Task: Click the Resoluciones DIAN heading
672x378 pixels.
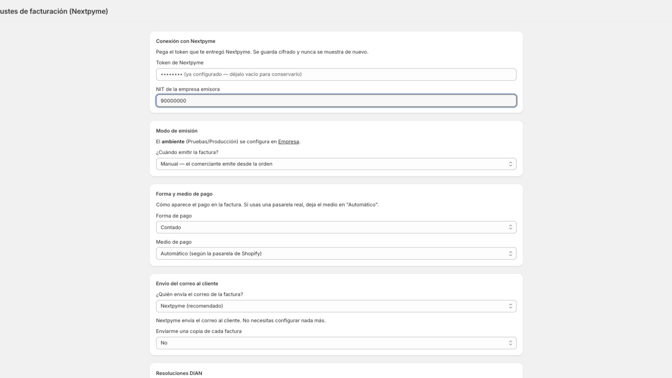Action: click(x=179, y=373)
